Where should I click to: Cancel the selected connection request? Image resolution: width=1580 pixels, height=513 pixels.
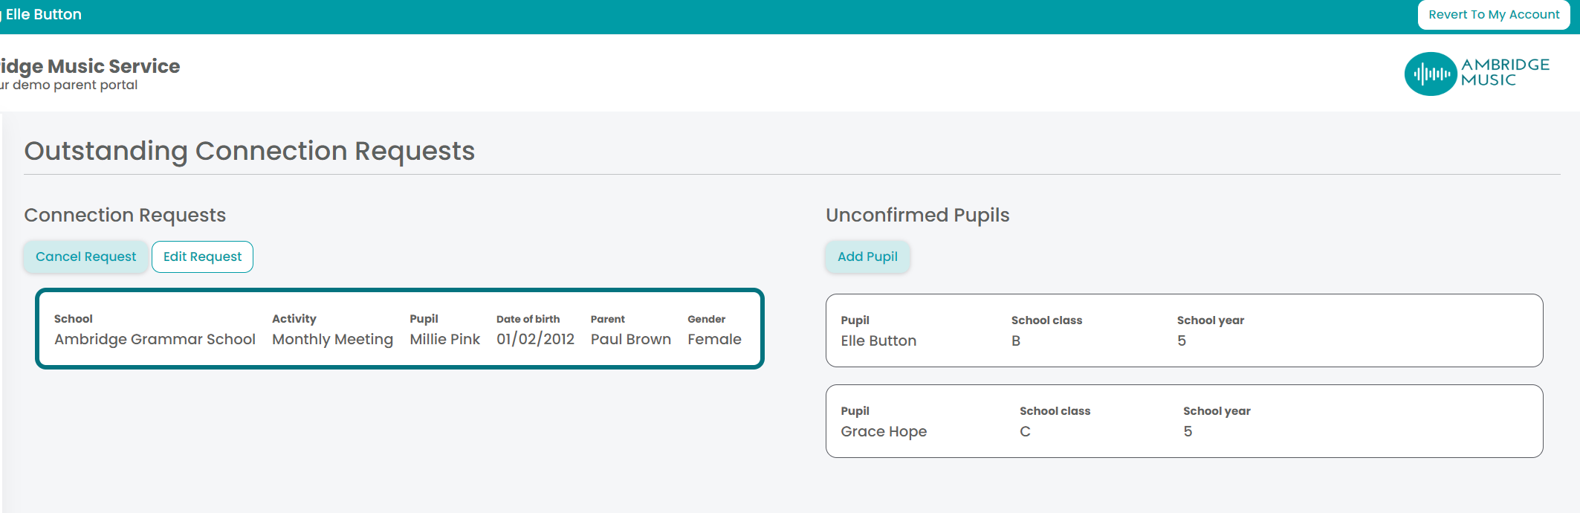click(x=85, y=256)
